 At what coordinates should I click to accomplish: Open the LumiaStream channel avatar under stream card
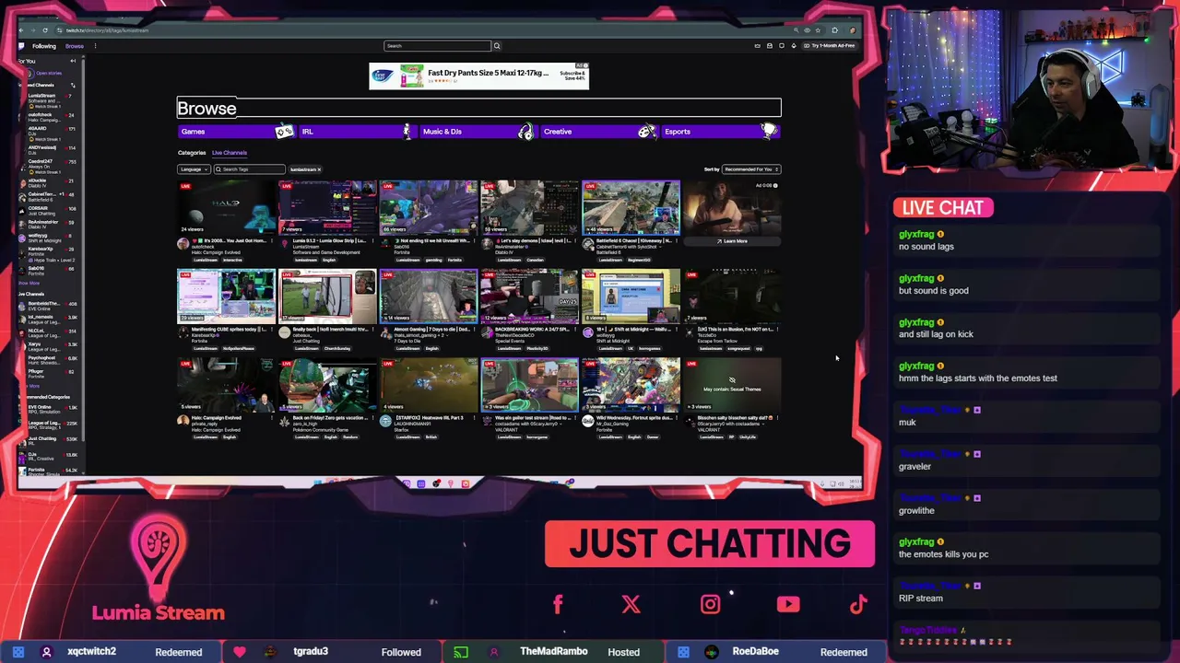285,244
